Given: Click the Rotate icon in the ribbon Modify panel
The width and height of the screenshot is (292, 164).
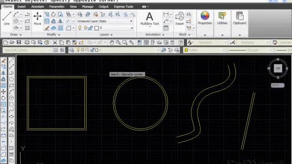Looking at the screenshot, I should (53, 14).
